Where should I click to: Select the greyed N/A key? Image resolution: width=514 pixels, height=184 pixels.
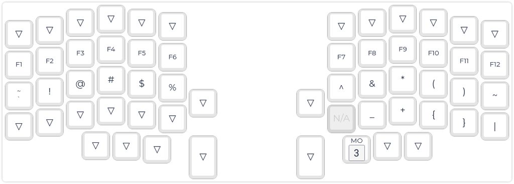coord(341,118)
